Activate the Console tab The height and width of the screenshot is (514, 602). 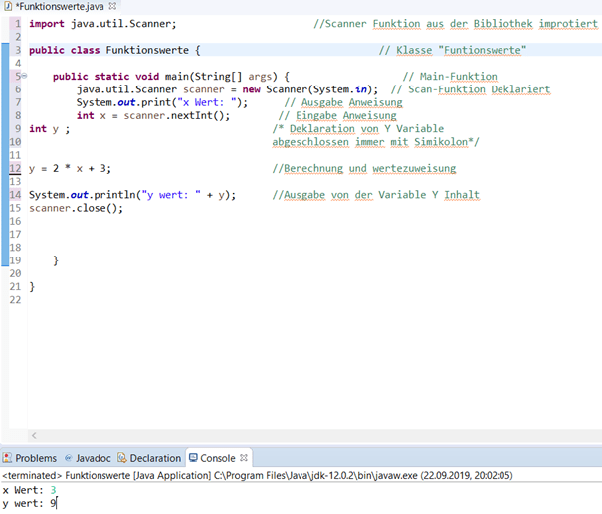(218, 458)
